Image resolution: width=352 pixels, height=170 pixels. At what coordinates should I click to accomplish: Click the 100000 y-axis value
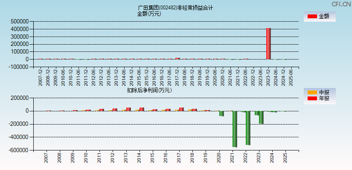(19, 52)
